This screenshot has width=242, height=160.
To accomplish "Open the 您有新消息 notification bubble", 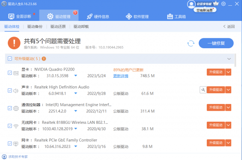I will tap(205, 10).
